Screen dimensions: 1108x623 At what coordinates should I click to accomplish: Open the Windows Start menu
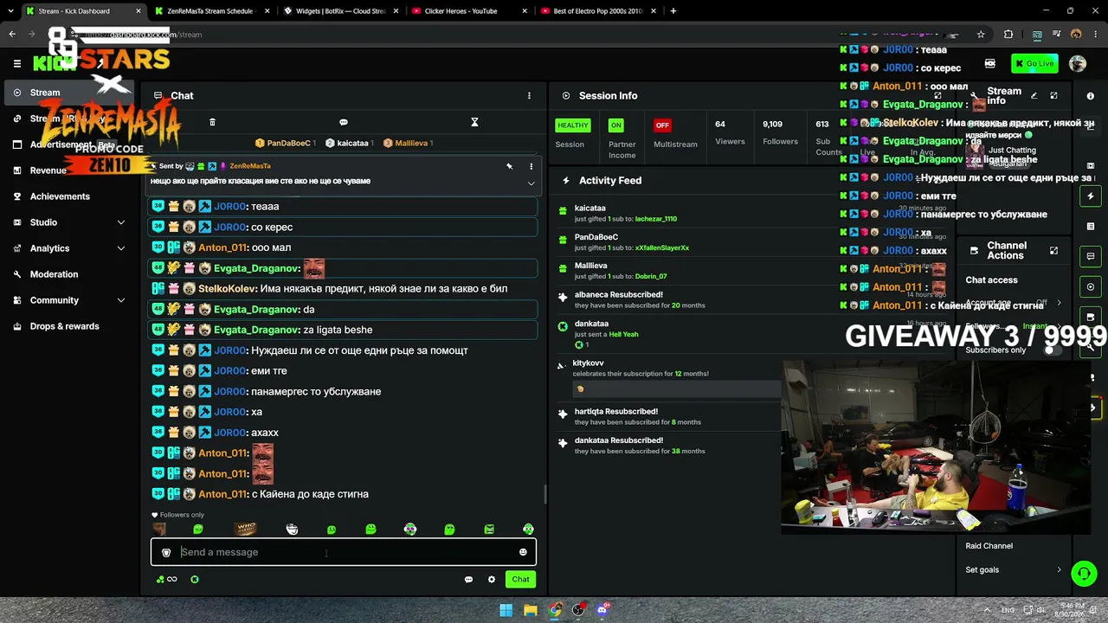pos(506,610)
